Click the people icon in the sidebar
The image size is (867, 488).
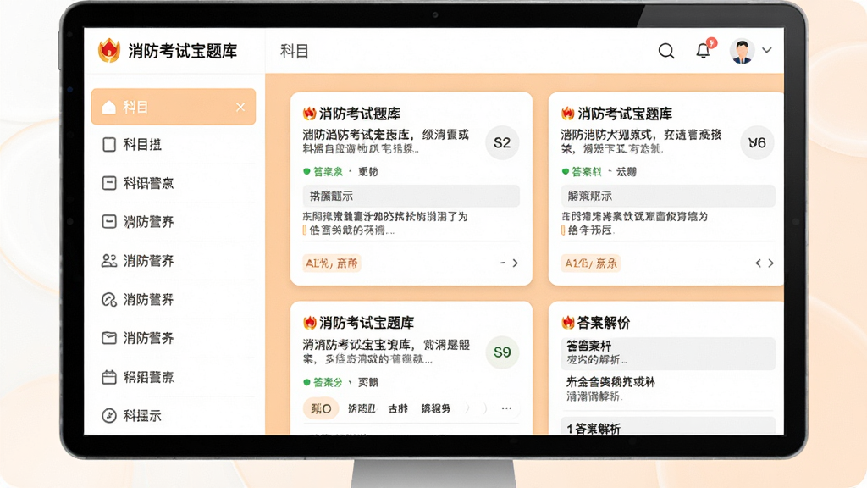point(109,261)
